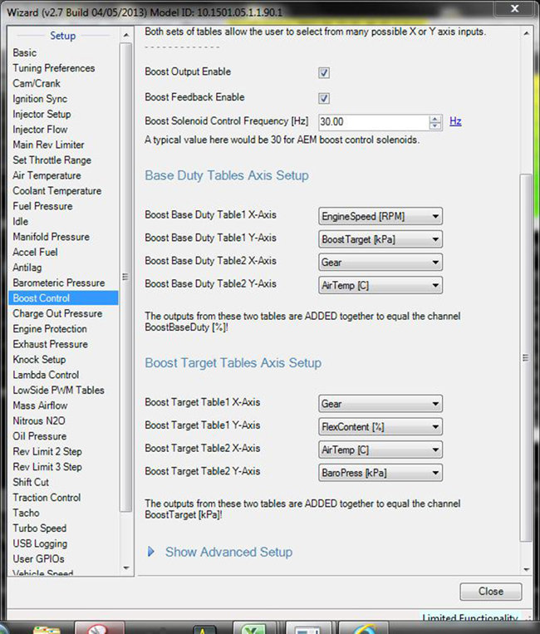
Task: Open the Fuel Pressure page
Action: coord(42,206)
